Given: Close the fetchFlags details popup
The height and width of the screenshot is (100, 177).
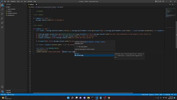Looking at the screenshot, I should [x=143, y=54].
